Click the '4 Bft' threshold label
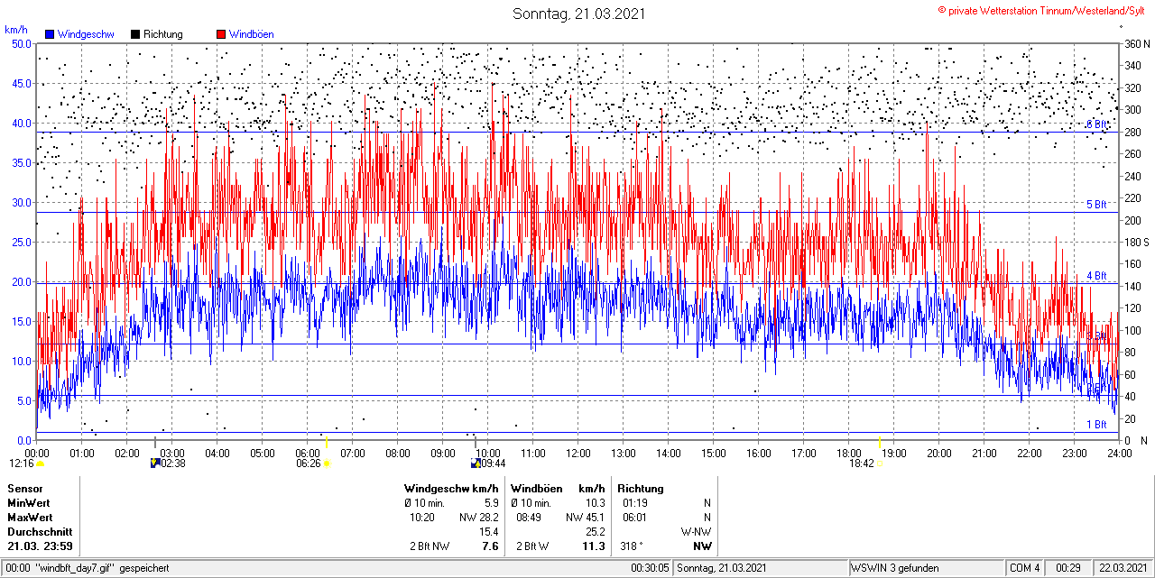The width and height of the screenshot is (1155, 578). (1096, 276)
